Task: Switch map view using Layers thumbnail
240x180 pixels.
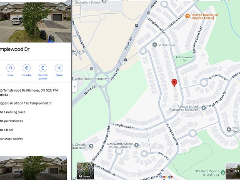Action: 85,171
